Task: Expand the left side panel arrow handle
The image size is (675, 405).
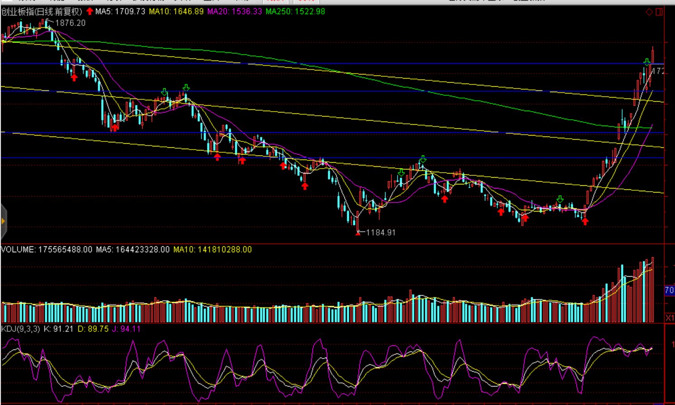Action: click(3, 221)
